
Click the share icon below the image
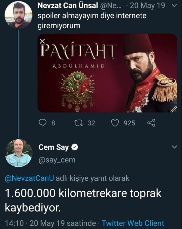(151, 123)
